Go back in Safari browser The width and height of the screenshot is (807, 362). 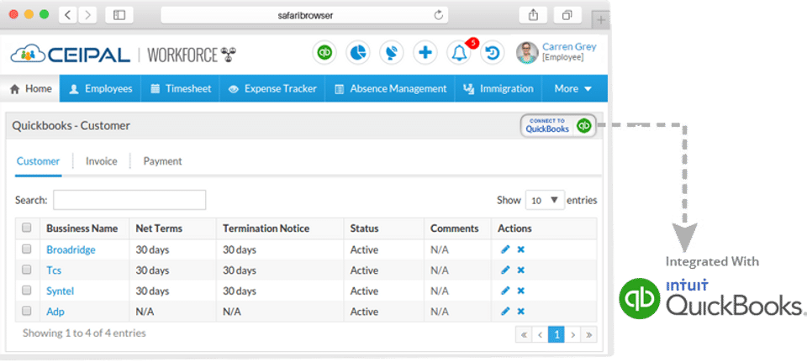[x=68, y=15]
